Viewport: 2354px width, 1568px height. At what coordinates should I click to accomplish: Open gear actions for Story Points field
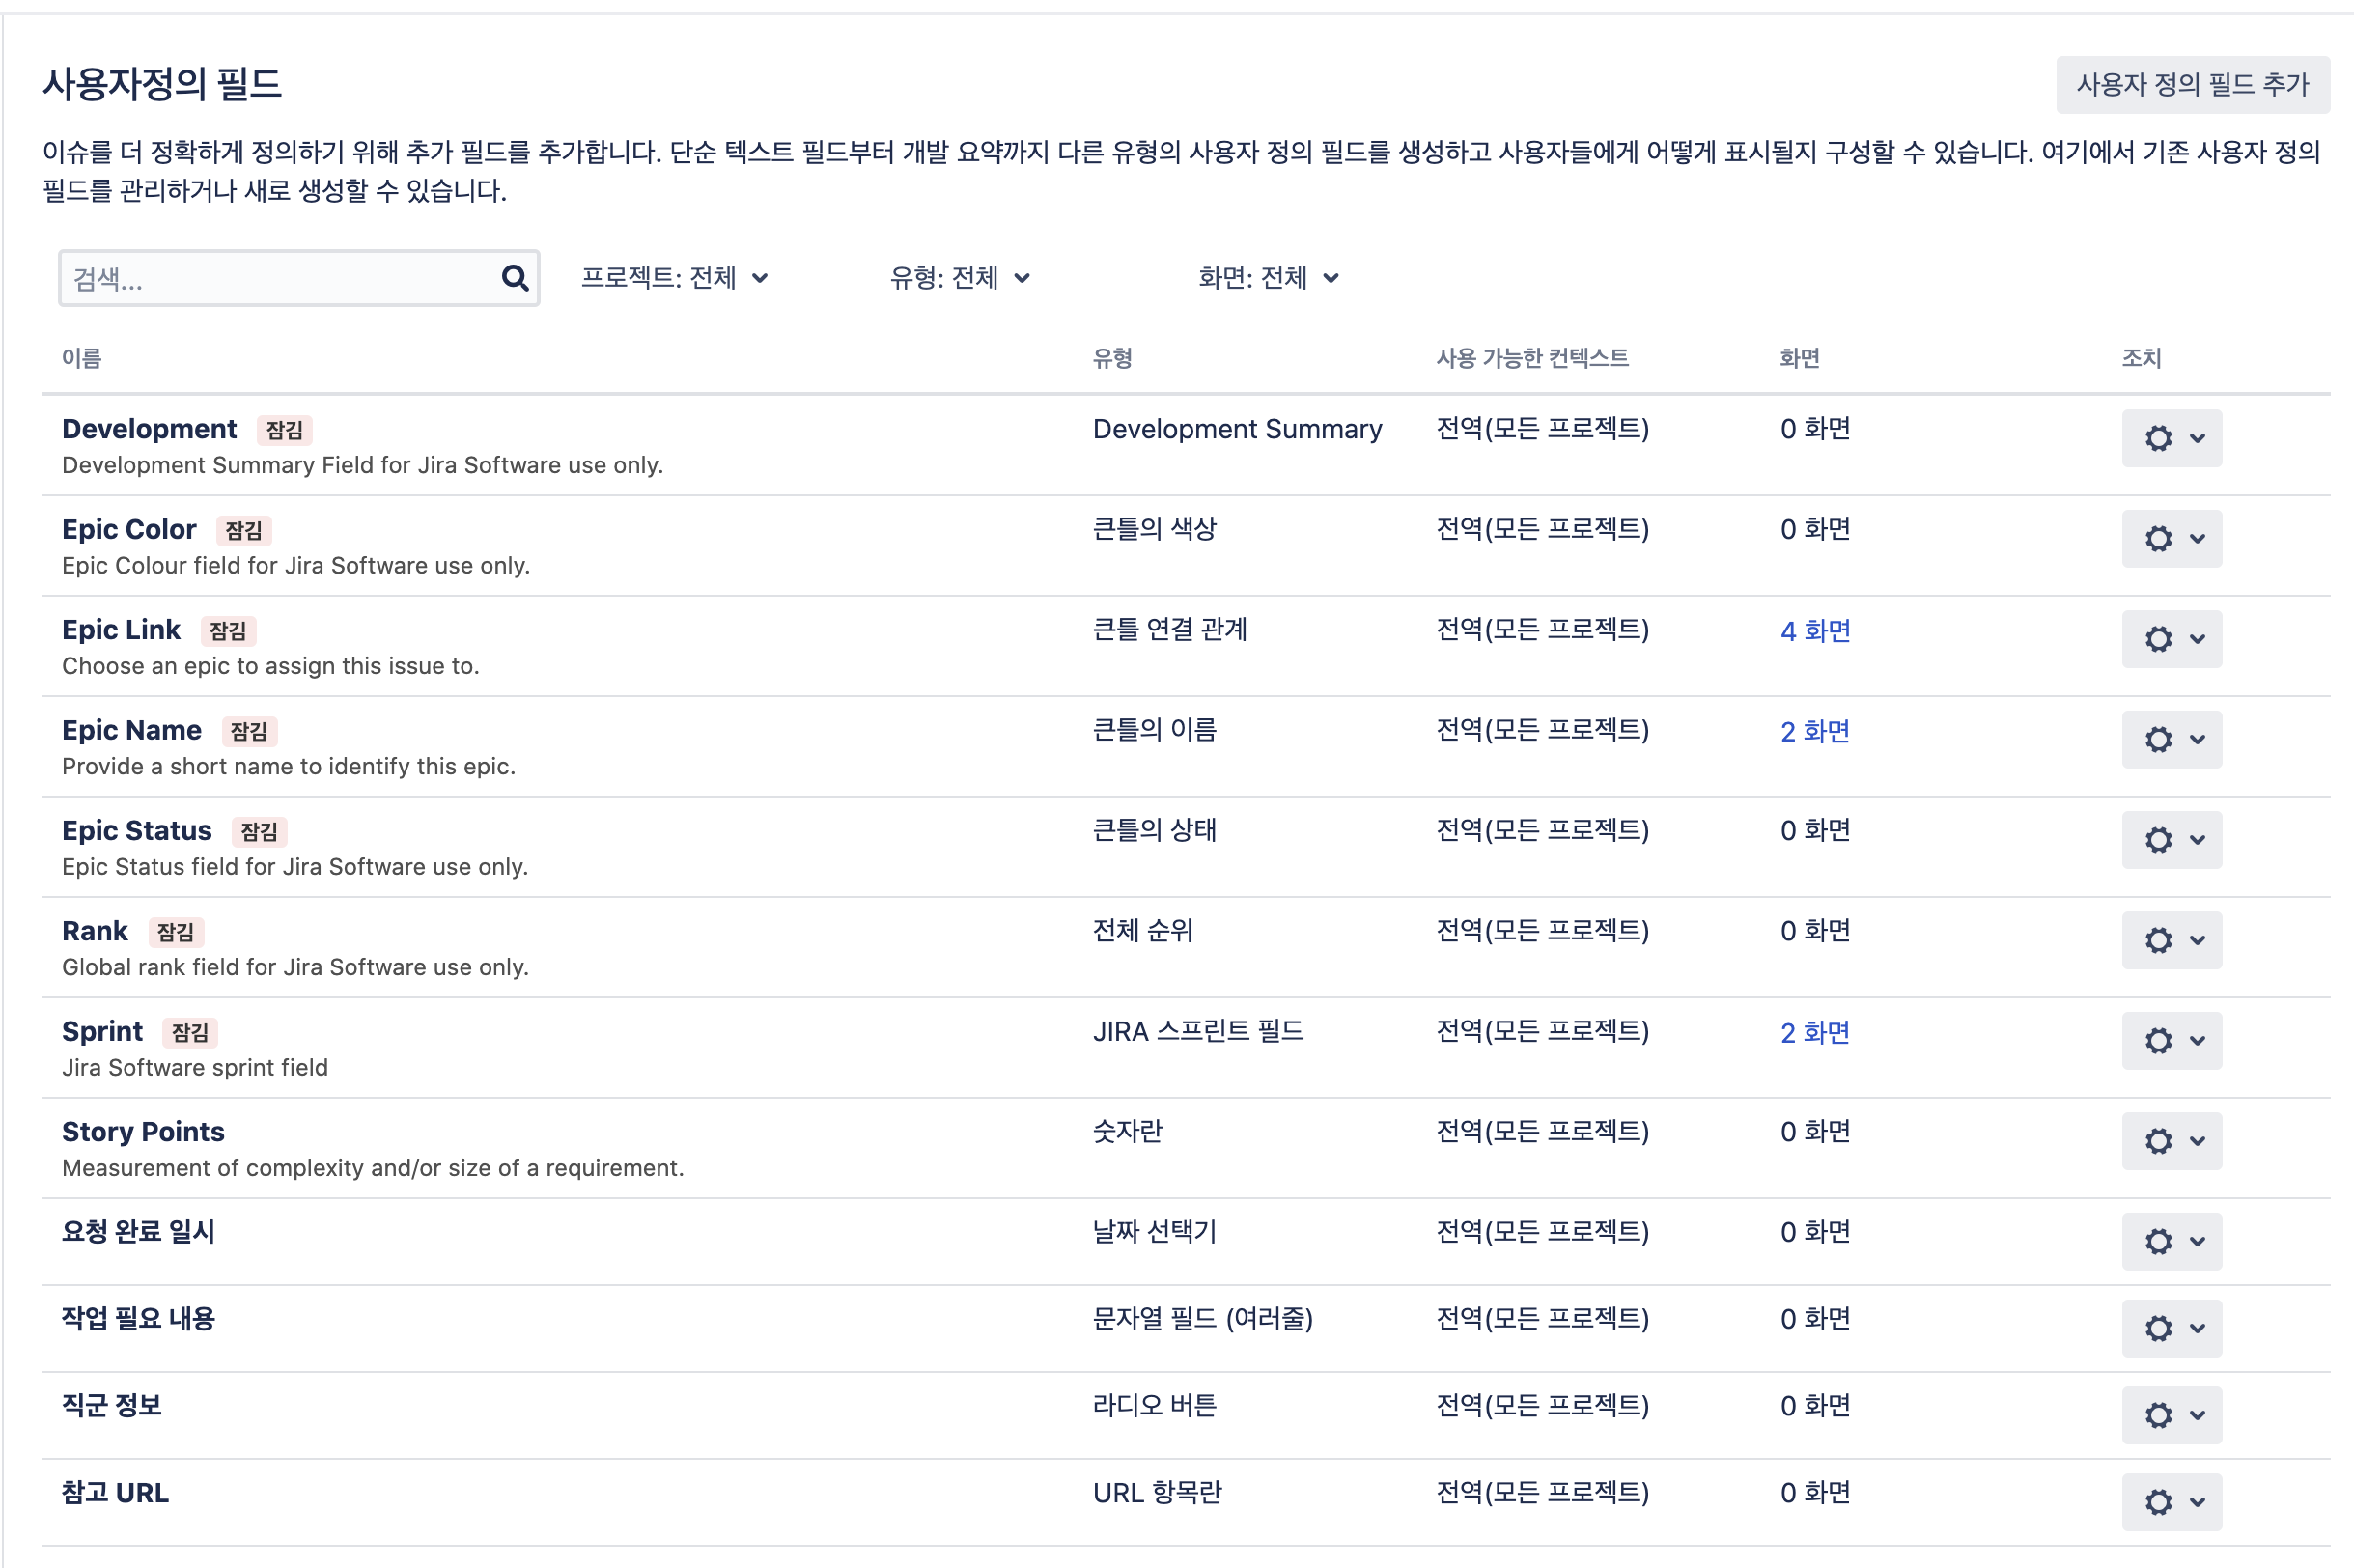click(2171, 1141)
